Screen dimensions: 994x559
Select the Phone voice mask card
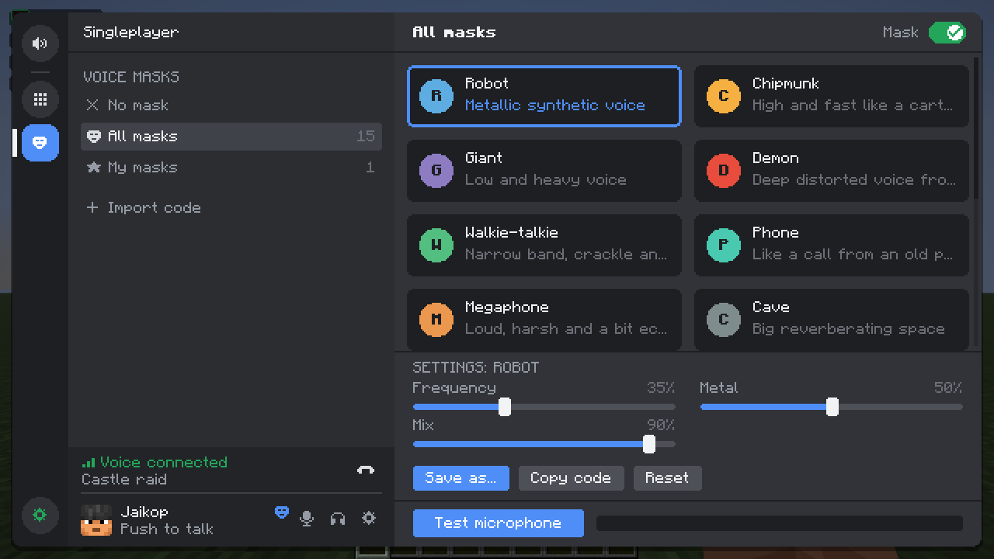point(832,245)
